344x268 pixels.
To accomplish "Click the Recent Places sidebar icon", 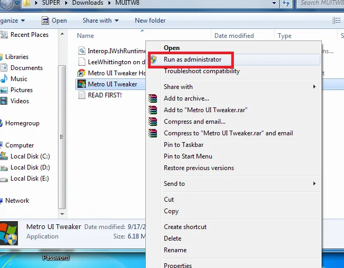I will (x=4, y=35).
